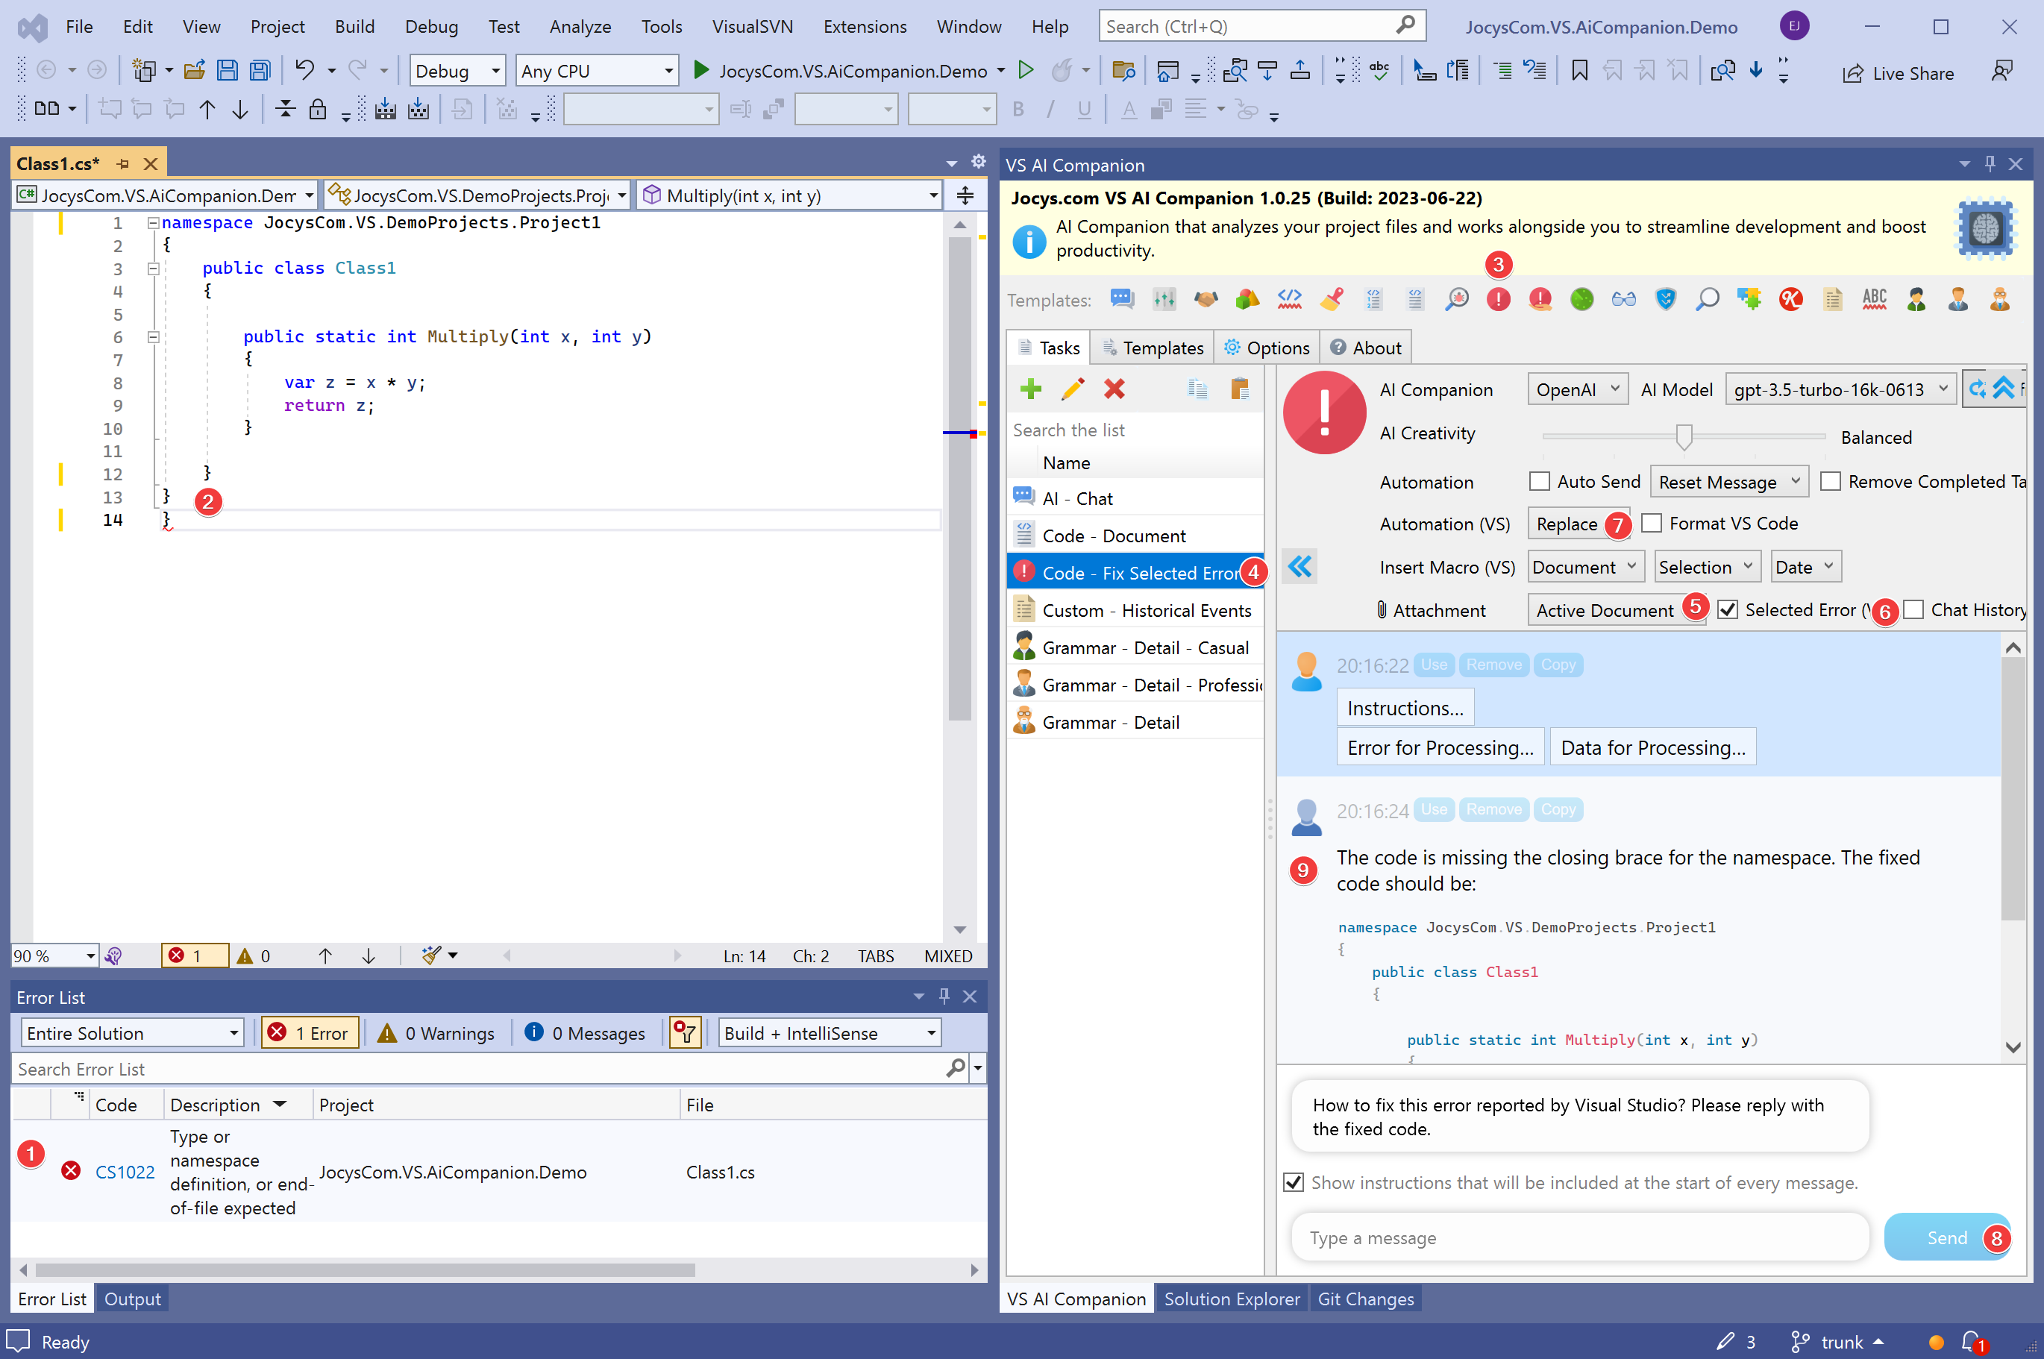Click the pencil edit task icon
The width and height of the screenshot is (2044, 1359).
pos(1072,389)
